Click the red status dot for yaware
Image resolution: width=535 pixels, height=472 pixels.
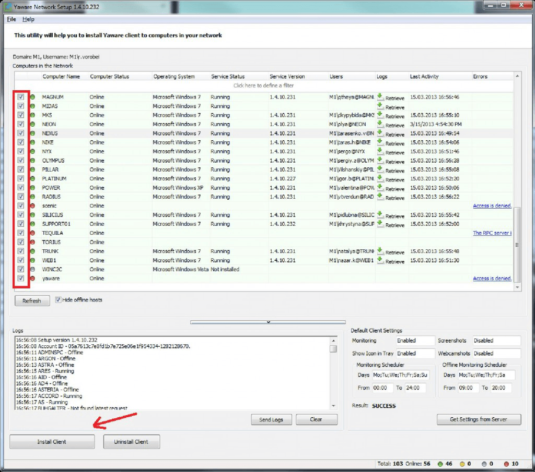pos(33,278)
